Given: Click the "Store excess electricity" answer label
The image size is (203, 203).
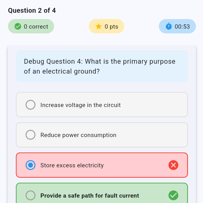Looking at the screenshot, I should pyautogui.click(x=72, y=165).
